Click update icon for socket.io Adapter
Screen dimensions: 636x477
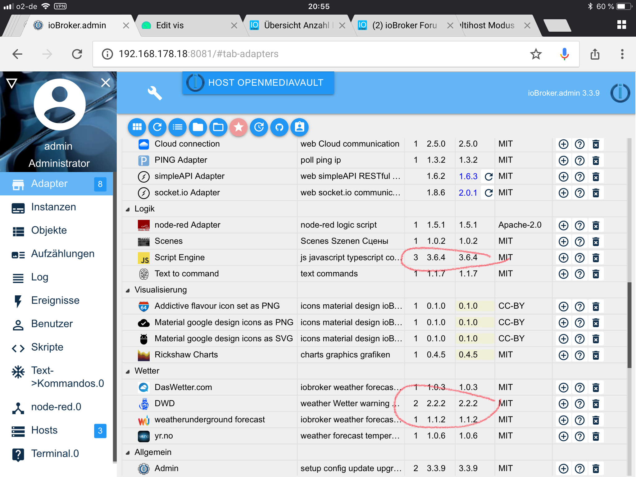point(488,193)
